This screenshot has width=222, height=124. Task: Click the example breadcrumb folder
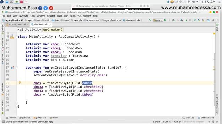[77, 20]
